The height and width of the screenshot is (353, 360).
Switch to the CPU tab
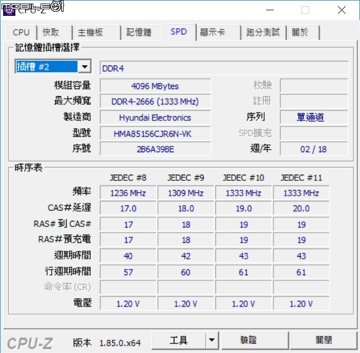[x=21, y=32]
